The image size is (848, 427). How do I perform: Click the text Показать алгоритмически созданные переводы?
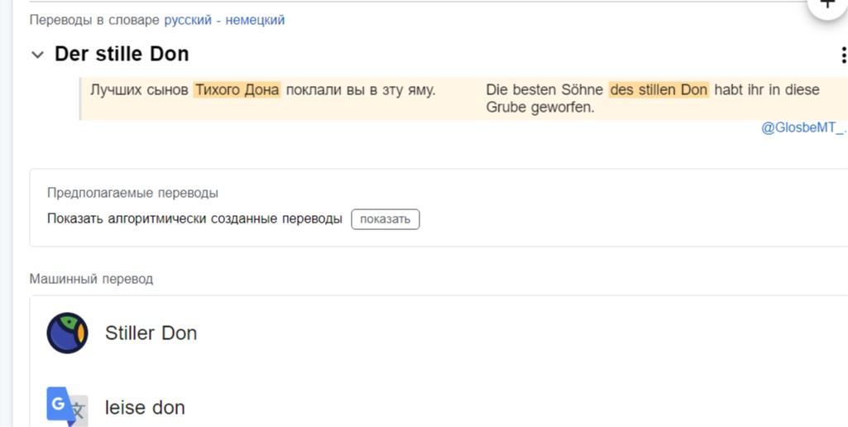tap(194, 219)
